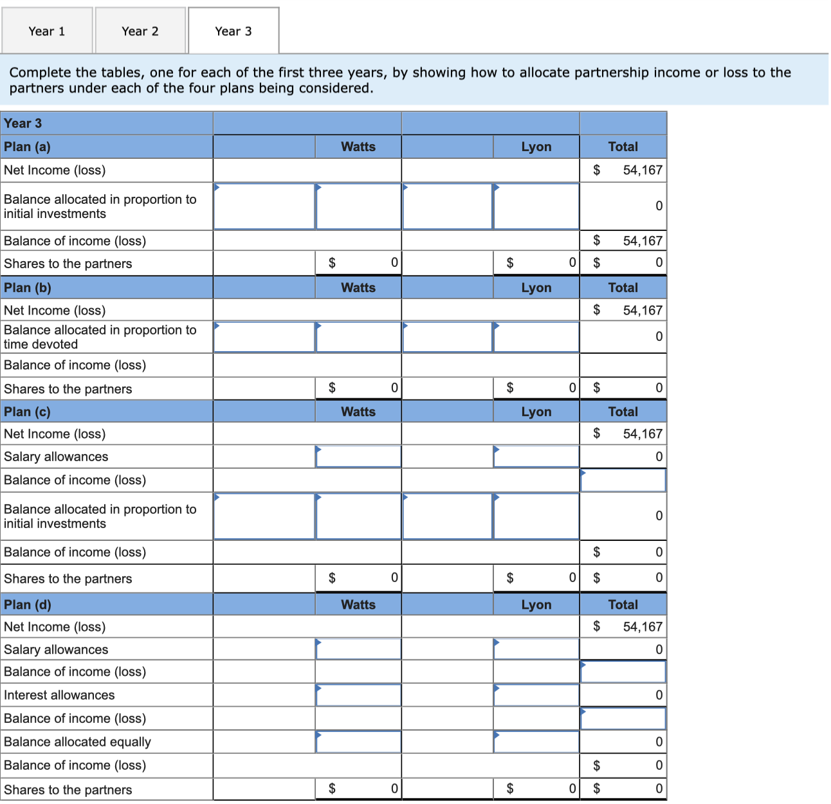Screen dimensions: 831x804
Task: Click Total balance of income cell below interest allowances
Action: coord(623,718)
